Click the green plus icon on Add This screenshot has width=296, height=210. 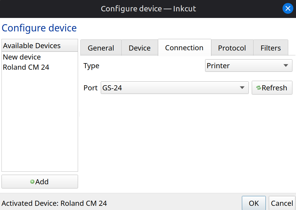point(32,182)
